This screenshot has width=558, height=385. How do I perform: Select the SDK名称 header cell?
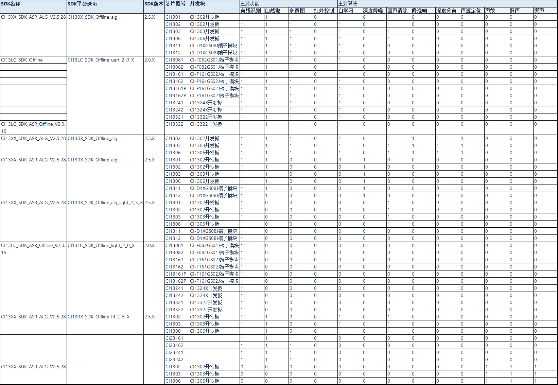(x=33, y=7)
